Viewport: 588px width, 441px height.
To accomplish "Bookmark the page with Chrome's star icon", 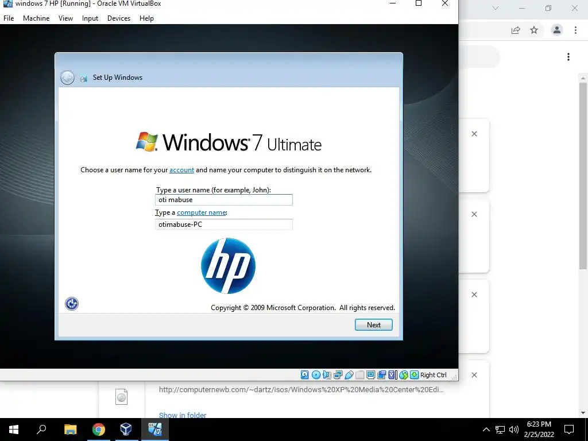I will [534, 30].
